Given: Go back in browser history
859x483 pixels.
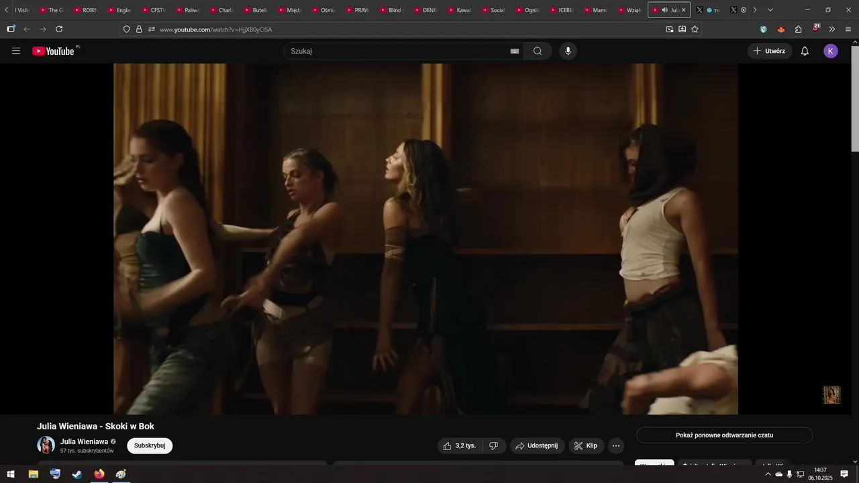Looking at the screenshot, I should [27, 29].
